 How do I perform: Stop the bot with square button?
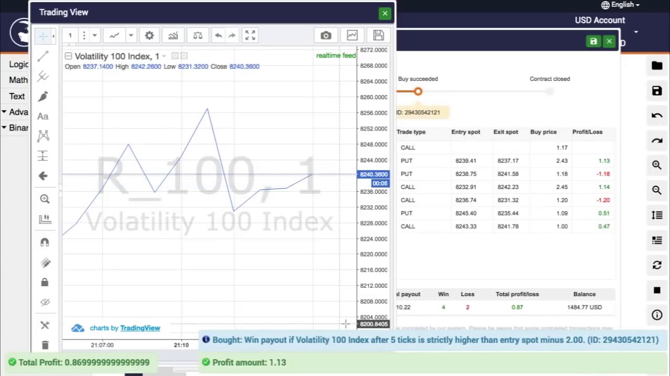[657, 290]
